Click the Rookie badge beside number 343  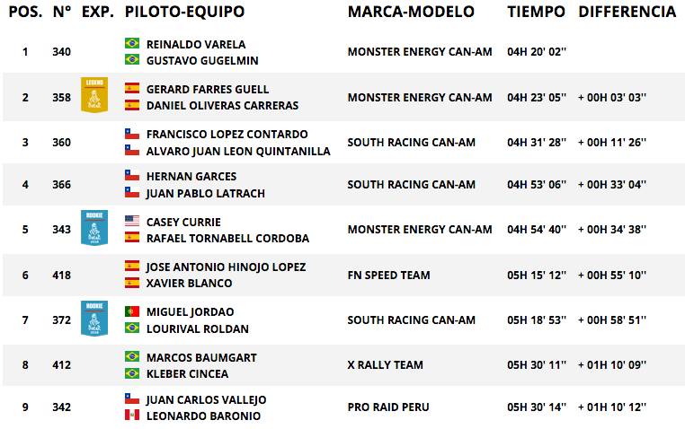tap(94, 228)
